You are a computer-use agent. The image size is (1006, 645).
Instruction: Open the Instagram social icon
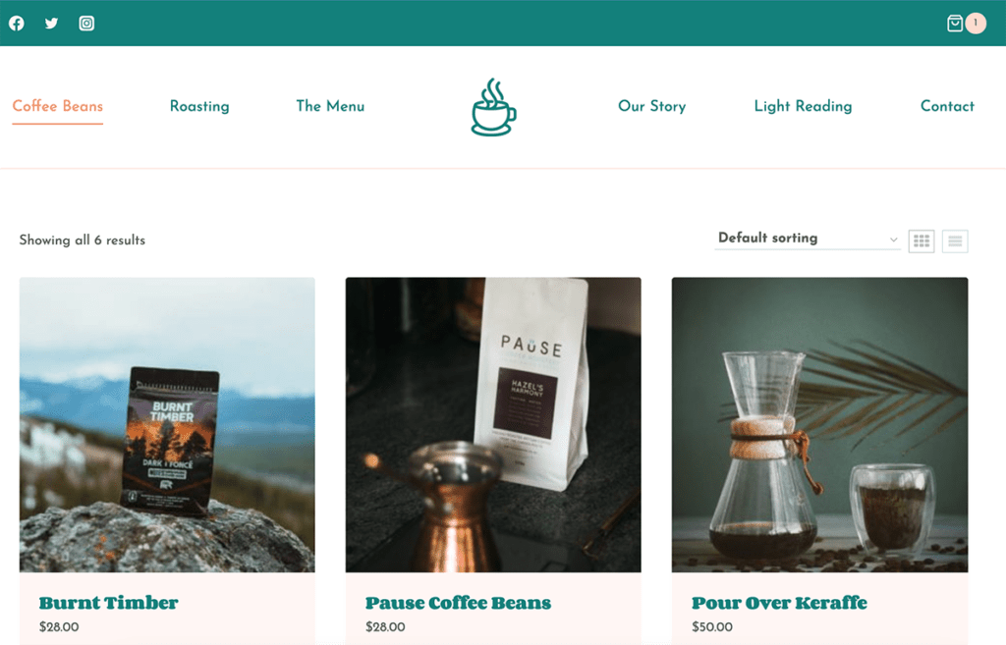pyautogui.click(x=86, y=24)
